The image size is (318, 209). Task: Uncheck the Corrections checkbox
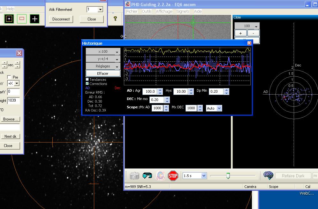(x=87, y=84)
